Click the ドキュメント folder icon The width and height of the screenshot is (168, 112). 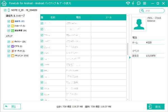coord(13,56)
